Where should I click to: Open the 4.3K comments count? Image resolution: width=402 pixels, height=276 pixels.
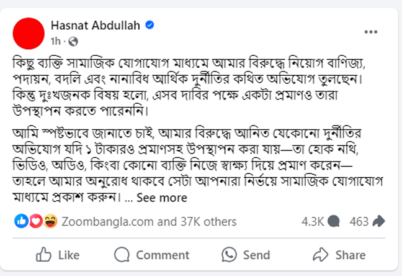[313, 221]
